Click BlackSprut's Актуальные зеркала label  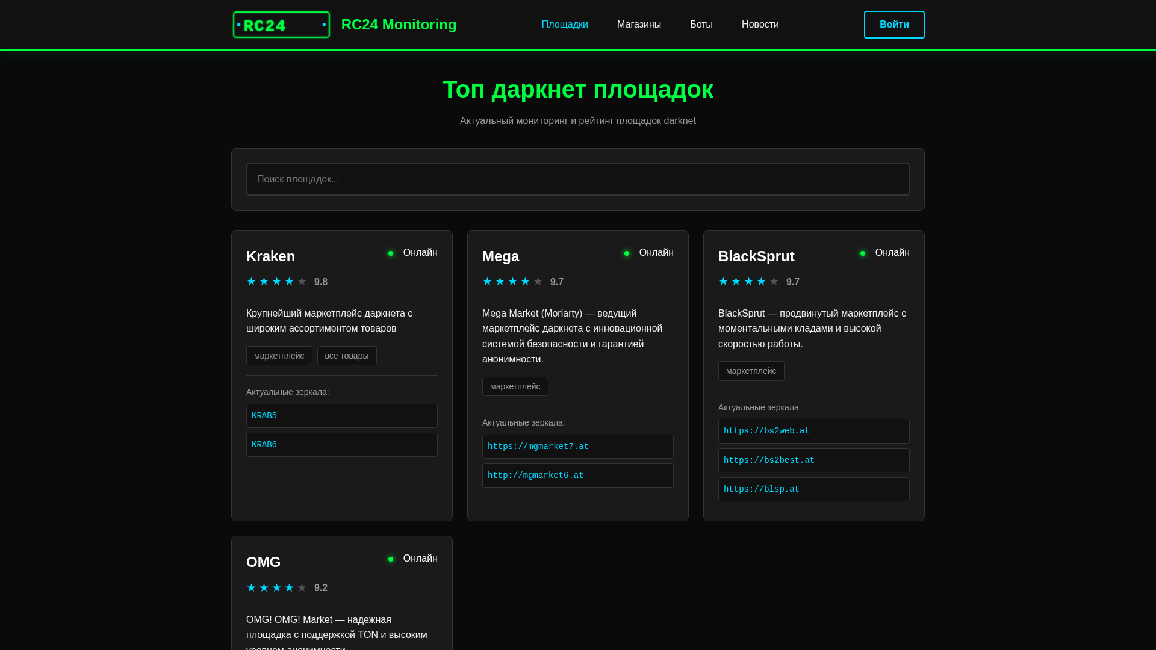pyautogui.click(x=760, y=407)
